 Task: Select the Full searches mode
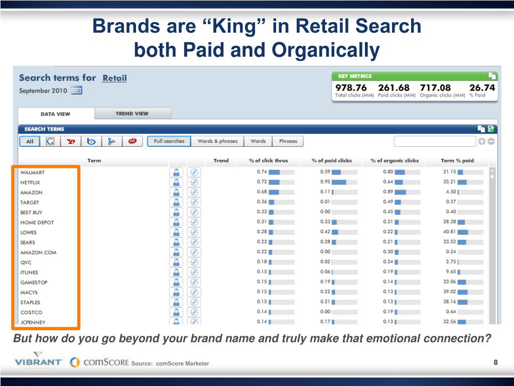point(169,141)
